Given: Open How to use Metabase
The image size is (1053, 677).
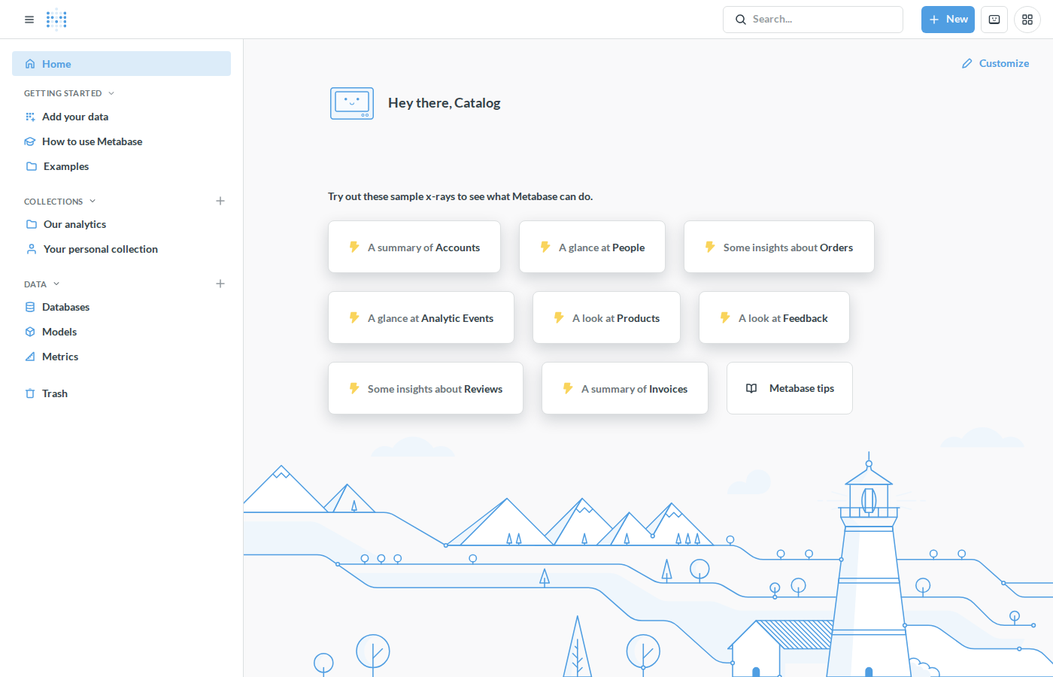Looking at the screenshot, I should [121, 141].
